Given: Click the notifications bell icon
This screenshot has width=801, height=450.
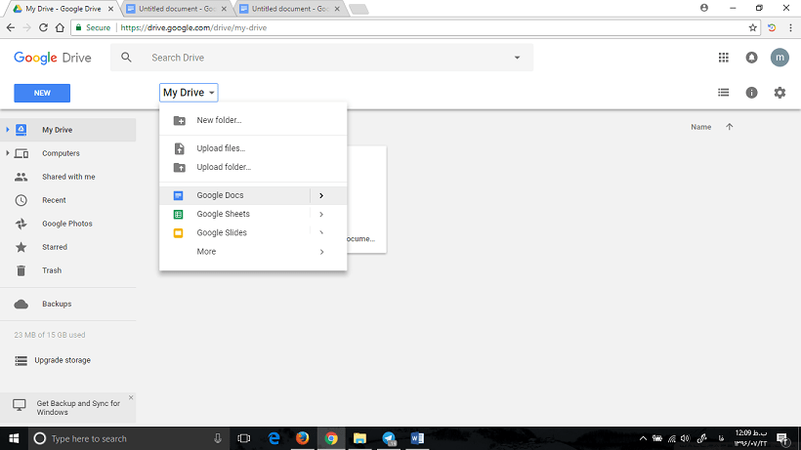Looking at the screenshot, I should [751, 58].
